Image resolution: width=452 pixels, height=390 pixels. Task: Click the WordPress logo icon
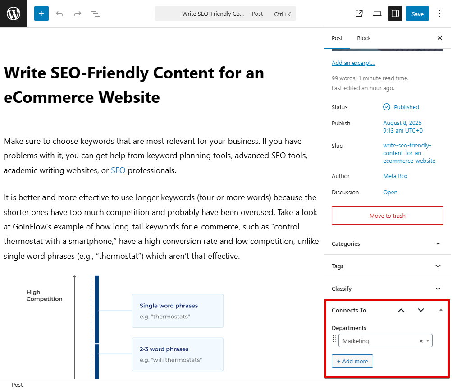(12, 13)
